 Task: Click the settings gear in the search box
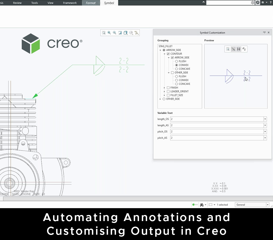(x=253, y=3)
